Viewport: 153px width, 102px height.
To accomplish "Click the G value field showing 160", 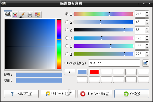I will (x=140, y=46).
